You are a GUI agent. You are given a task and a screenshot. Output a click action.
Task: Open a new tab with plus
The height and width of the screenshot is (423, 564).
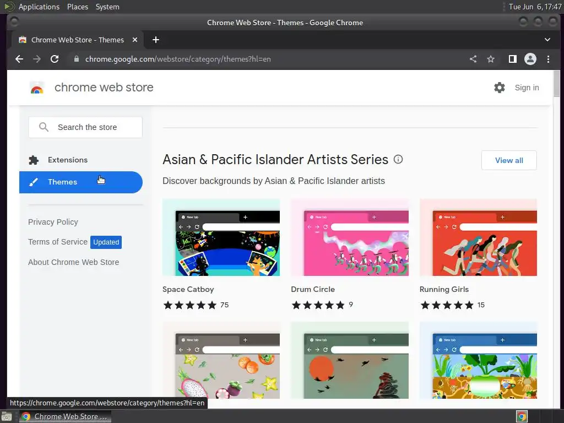156,40
